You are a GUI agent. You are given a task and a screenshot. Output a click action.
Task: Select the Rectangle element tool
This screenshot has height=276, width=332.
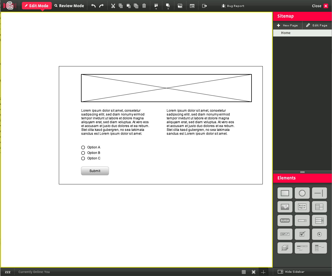285,193
